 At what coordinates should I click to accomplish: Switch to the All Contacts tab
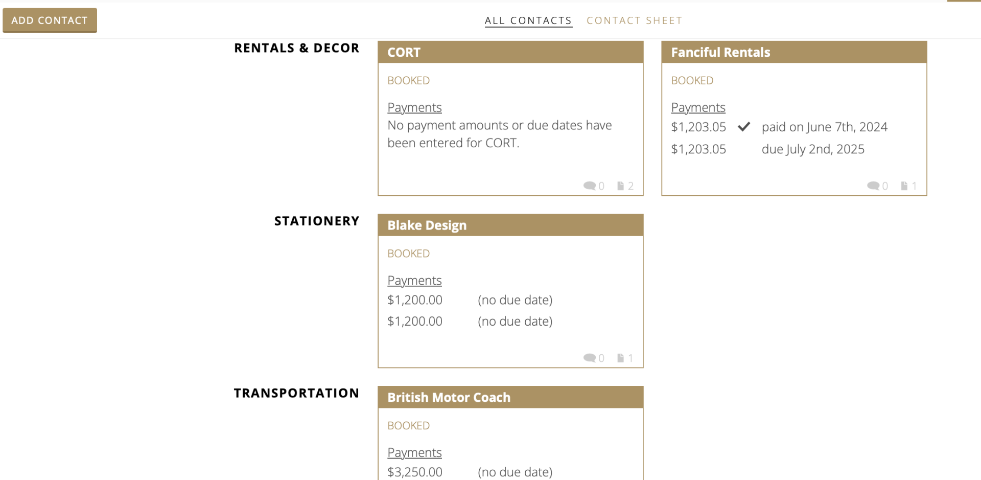(528, 20)
